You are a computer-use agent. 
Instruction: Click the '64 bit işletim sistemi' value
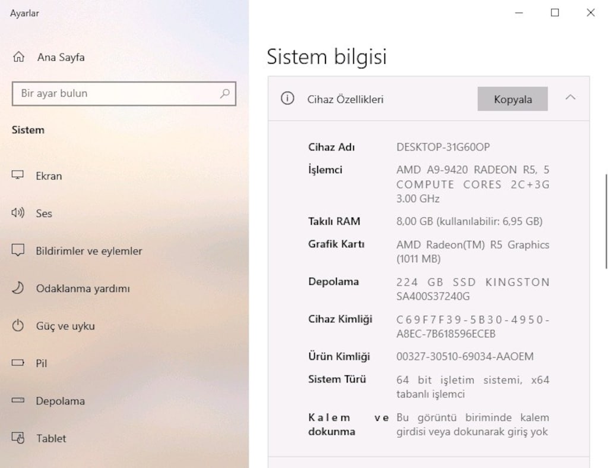[473, 387]
